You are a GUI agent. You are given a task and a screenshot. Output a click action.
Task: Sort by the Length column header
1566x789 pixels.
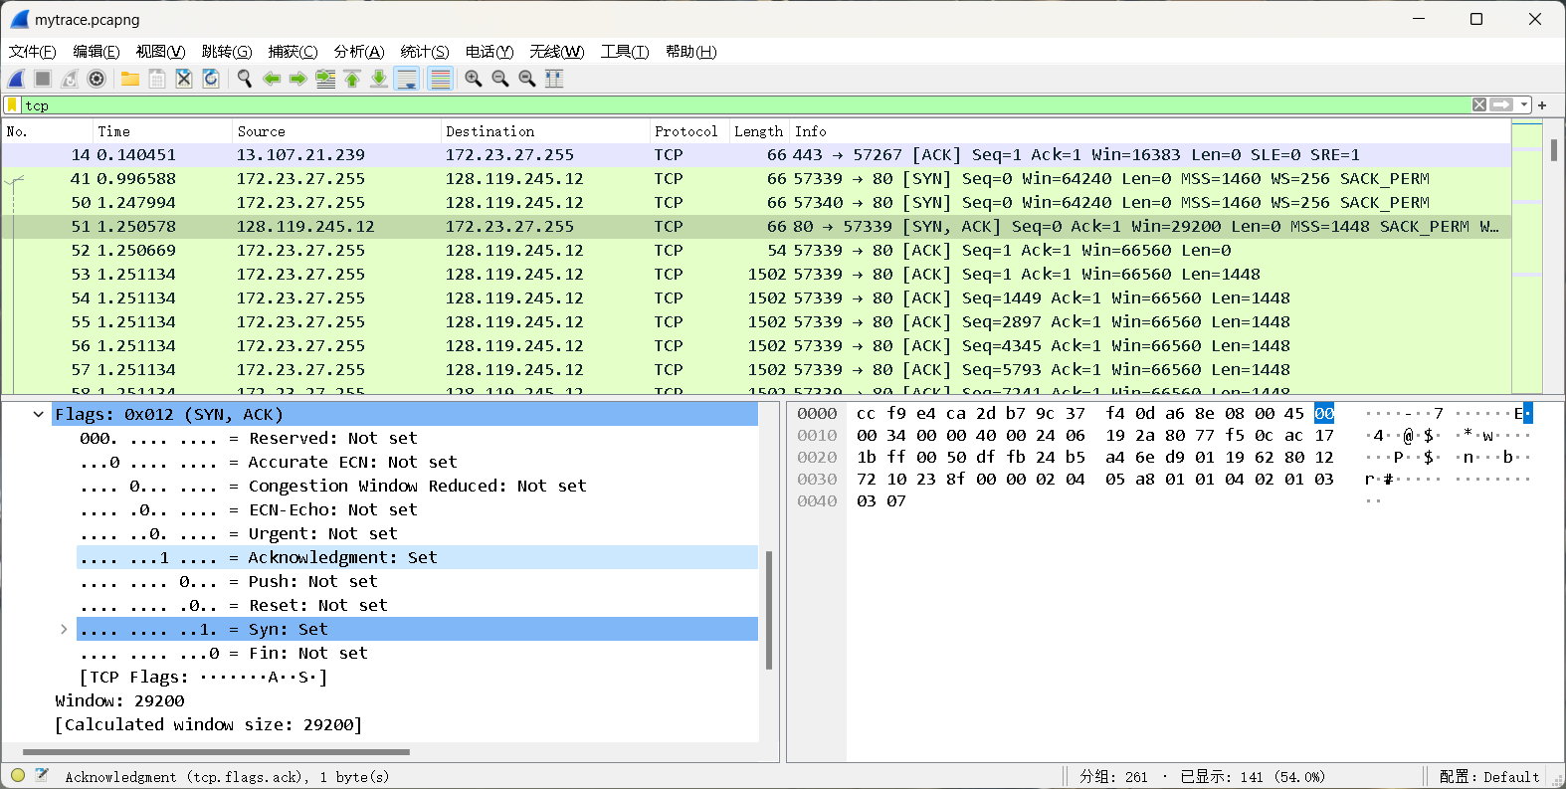click(x=760, y=131)
